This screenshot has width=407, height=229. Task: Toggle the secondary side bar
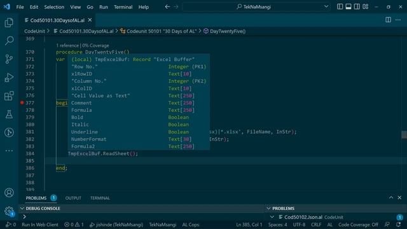[x=357, y=7]
